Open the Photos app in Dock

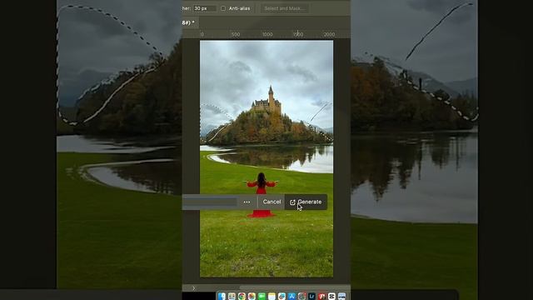[252, 297]
